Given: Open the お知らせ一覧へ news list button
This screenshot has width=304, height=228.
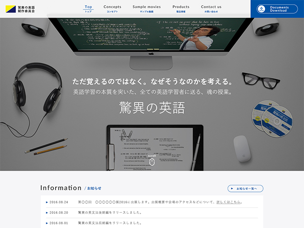Looking at the screenshot, I should [x=245, y=189].
